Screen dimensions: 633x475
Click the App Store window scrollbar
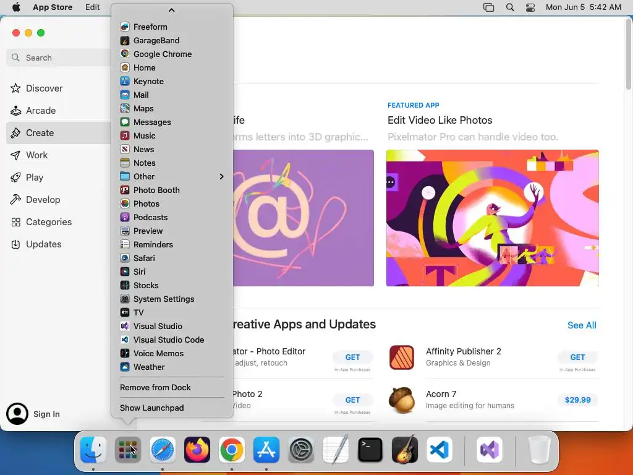click(x=628, y=54)
